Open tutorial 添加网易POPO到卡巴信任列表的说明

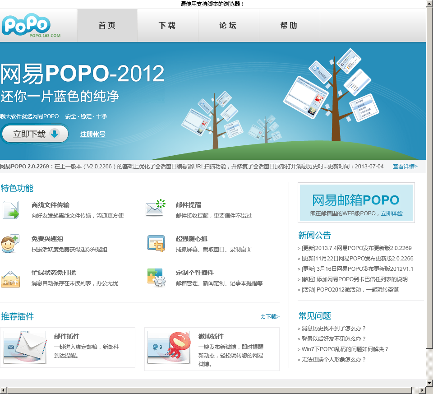tap(355, 279)
